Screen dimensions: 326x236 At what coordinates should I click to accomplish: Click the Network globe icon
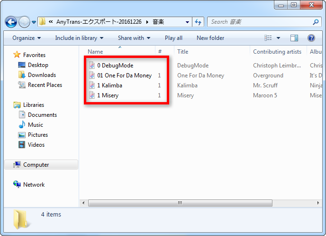[x=17, y=184]
